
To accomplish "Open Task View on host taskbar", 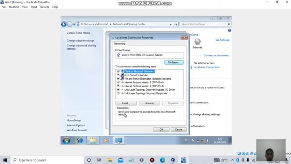I will (x=99, y=160).
